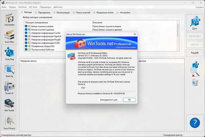The height and width of the screenshot is (137, 205).
Task: Click 'Сканировать реестр' in status bar
Action: pyautogui.click(x=173, y=135)
